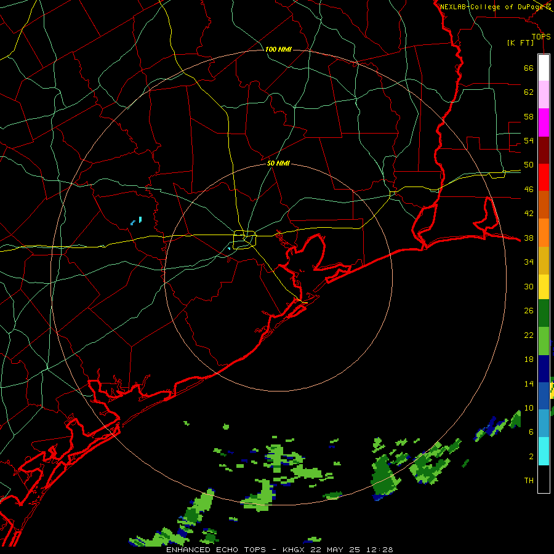Click the legend value "6"

(531, 432)
